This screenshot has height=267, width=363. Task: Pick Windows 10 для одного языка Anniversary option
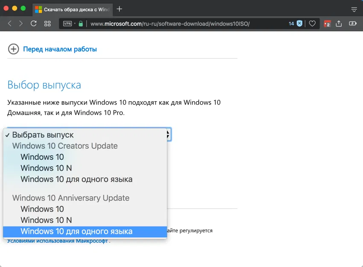point(70,231)
